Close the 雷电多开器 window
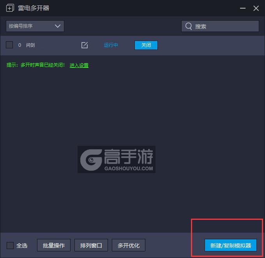This screenshot has width=265, height=258. point(256,8)
